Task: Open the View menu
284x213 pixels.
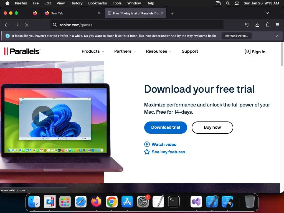Action: click(60, 3)
